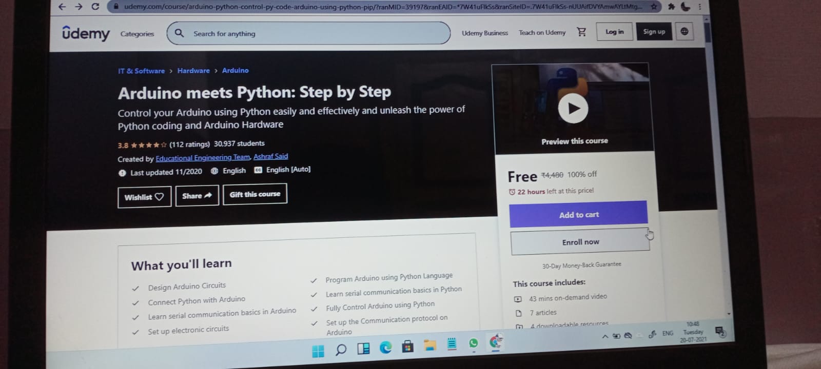Open the browser profile avatar
The image size is (821, 369).
tap(686, 7)
